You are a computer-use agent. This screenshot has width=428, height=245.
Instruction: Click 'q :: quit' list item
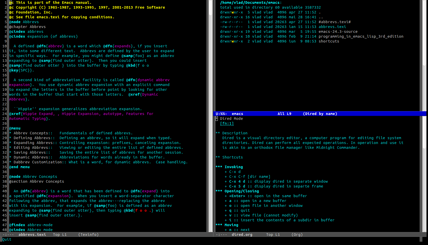pyautogui.click(x=237, y=210)
